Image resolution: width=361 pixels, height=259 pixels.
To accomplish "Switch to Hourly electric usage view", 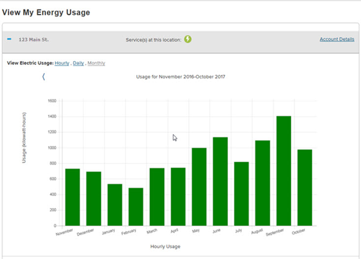I will coord(62,63).
